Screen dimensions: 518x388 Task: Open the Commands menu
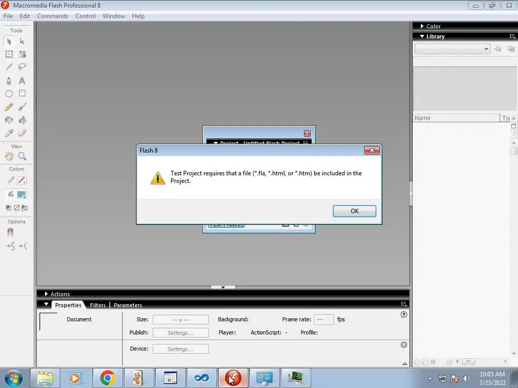[53, 16]
